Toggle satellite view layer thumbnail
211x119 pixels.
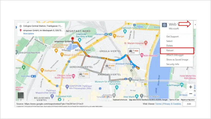point(21,95)
